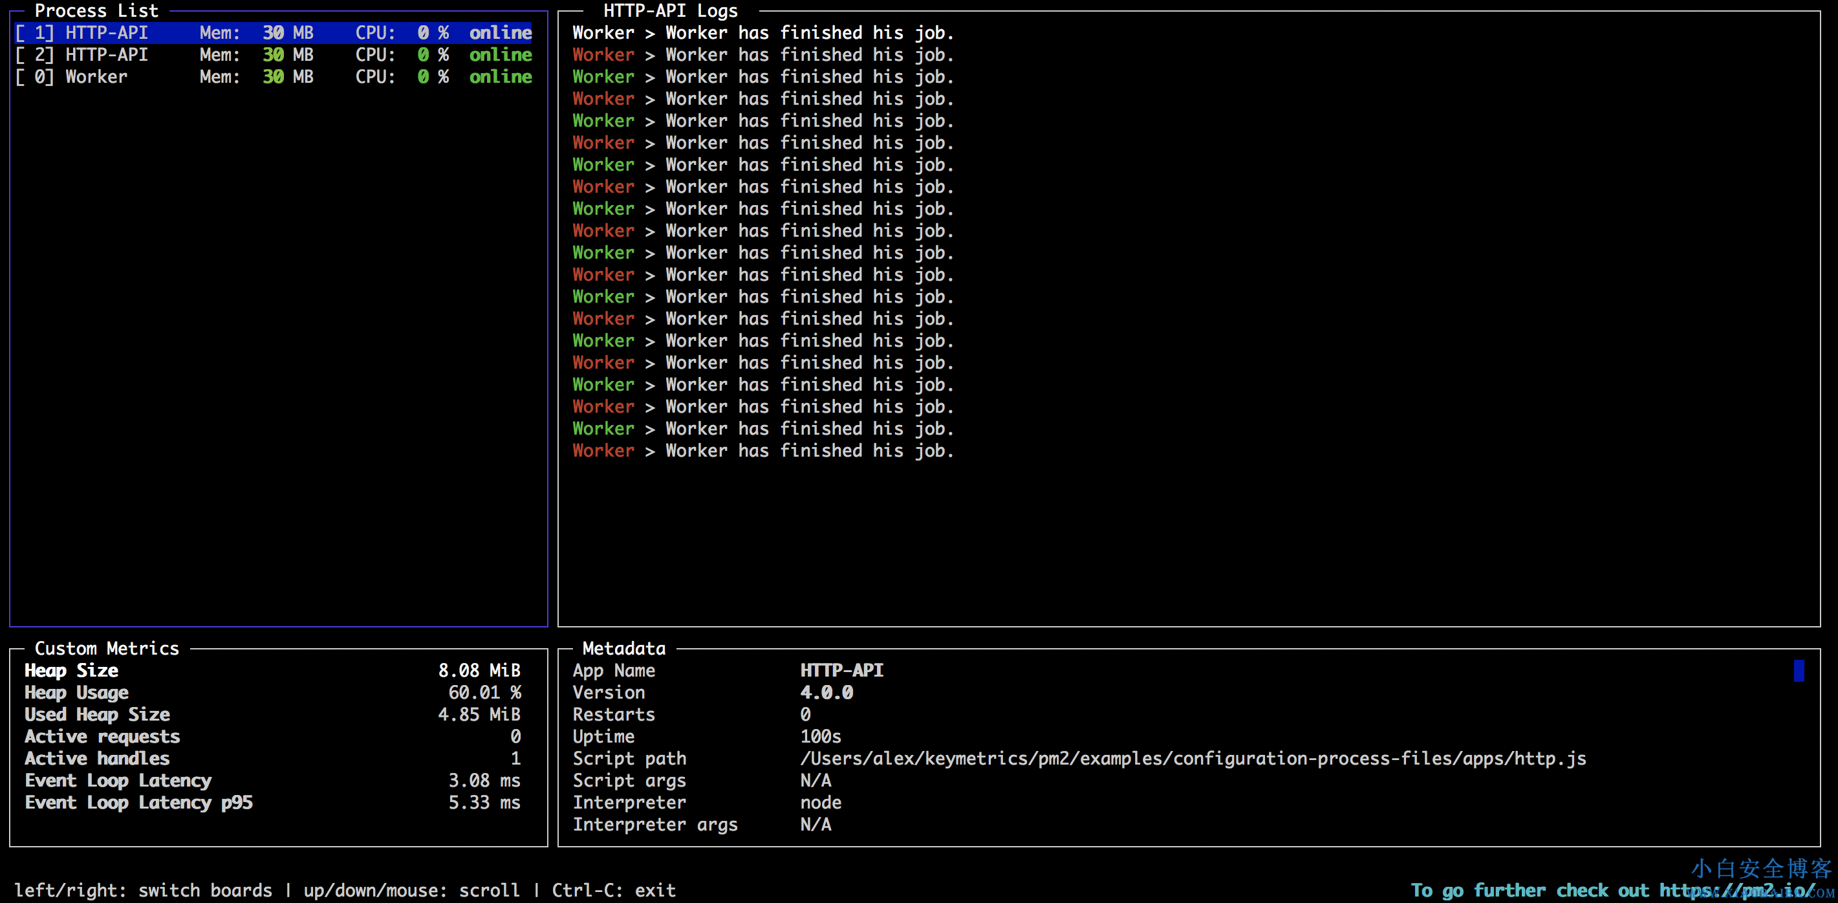Focus the HTTP-API Logs panel title
1838x903 pixels.
(670, 11)
